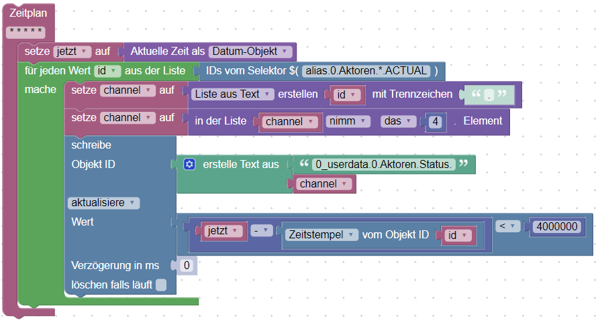Open the 'channel' dropdown in the 'in der Liste' block
This screenshot has width=600, height=324.
point(290,122)
